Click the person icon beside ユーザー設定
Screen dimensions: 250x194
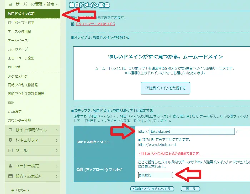point(10,166)
